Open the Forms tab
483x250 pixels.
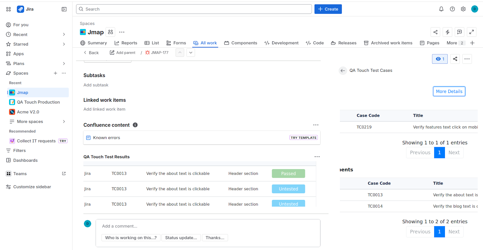point(176,43)
